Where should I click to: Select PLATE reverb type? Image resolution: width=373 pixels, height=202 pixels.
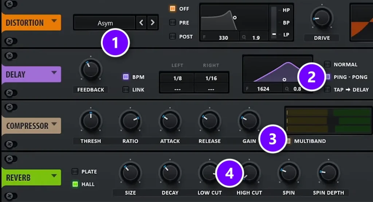pyautogui.click(x=75, y=171)
